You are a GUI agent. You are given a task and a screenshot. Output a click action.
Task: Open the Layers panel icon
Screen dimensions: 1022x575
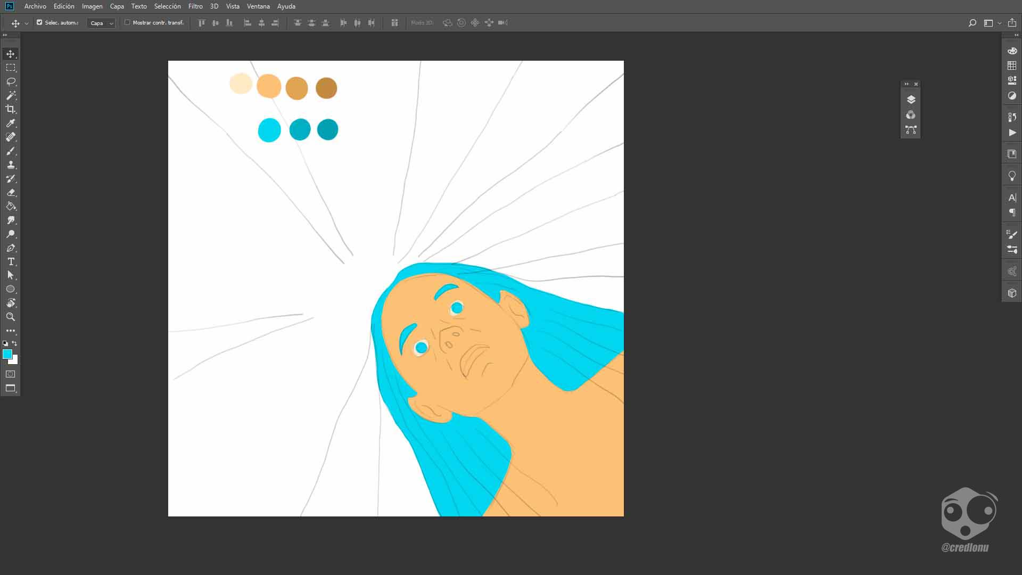pyautogui.click(x=911, y=100)
